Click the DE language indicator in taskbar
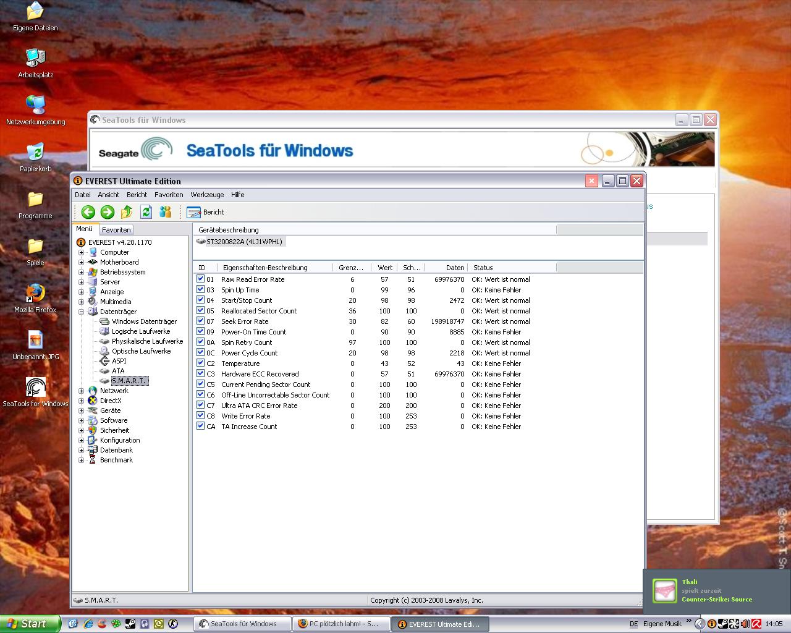Screen dimensions: 791x633 click(x=633, y=624)
